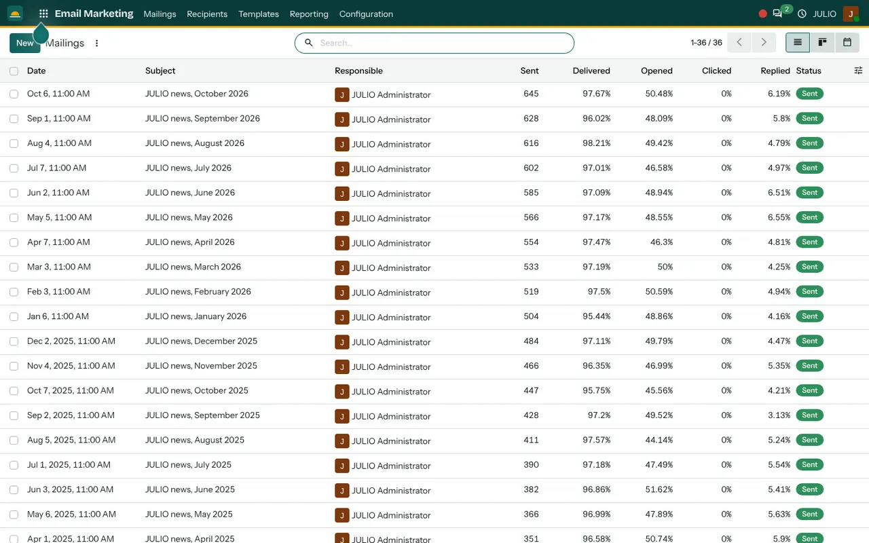Click the Email Marketing app title
The height and width of the screenshot is (543, 869).
coord(94,14)
